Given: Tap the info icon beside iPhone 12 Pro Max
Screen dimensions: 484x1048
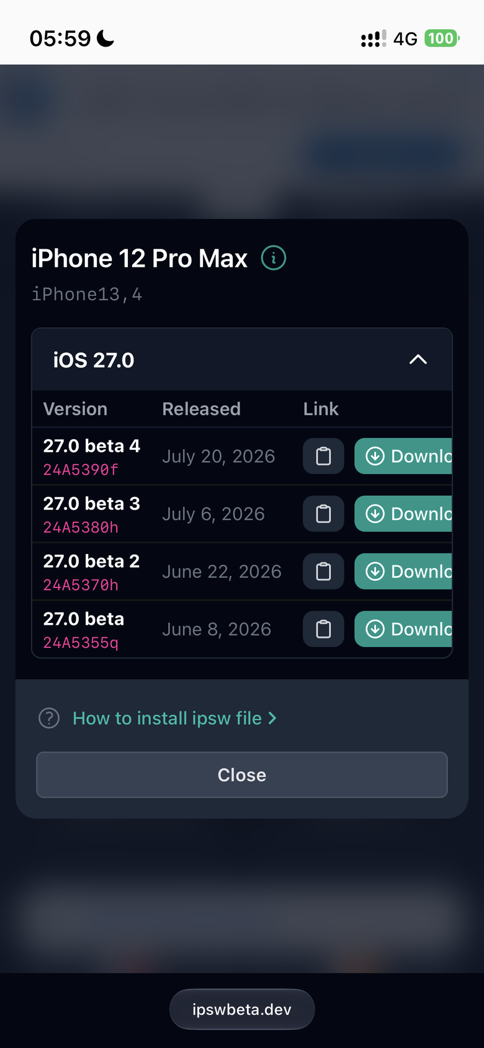Looking at the screenshot, I should coord(274,258).
